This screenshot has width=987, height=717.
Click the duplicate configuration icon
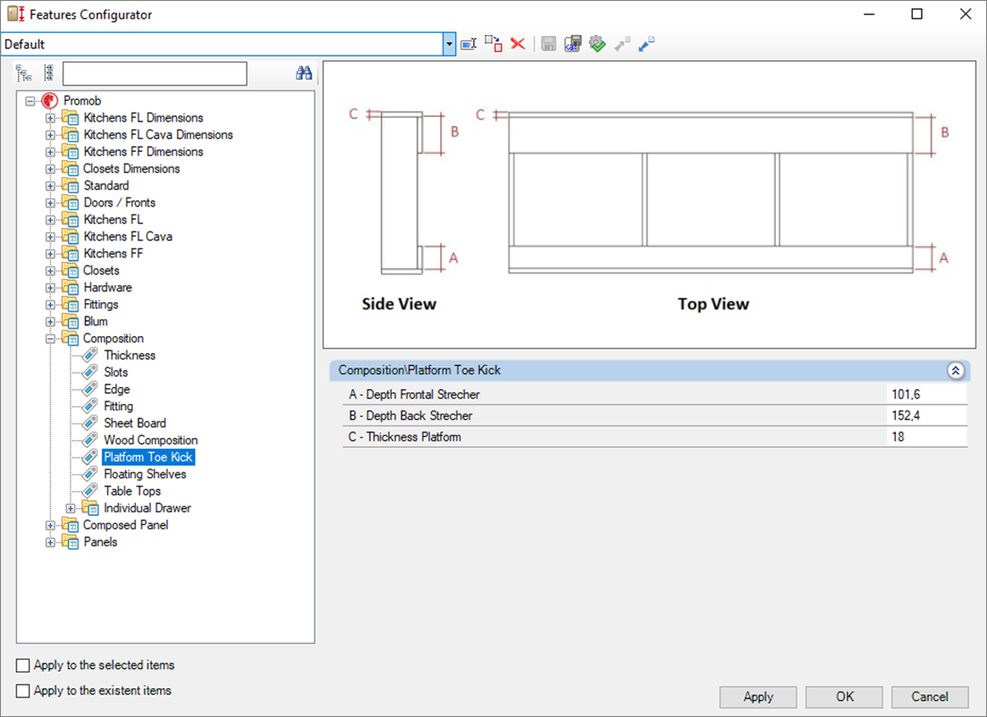click(493, 44)
